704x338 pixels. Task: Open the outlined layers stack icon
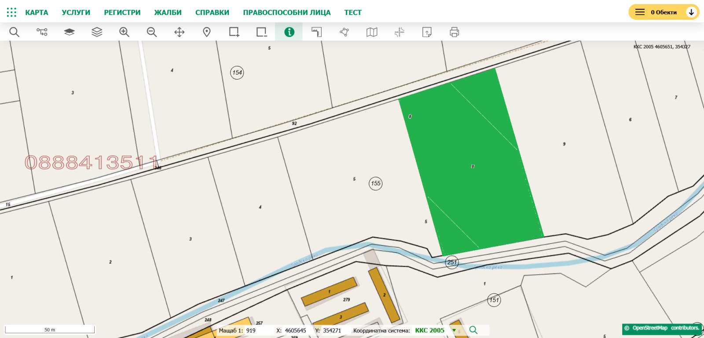[x=97, y=32]
